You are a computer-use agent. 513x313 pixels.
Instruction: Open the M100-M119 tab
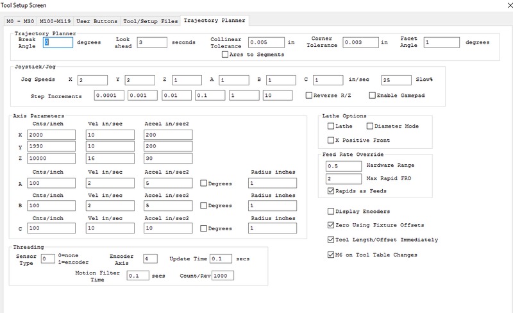[55, 21]
